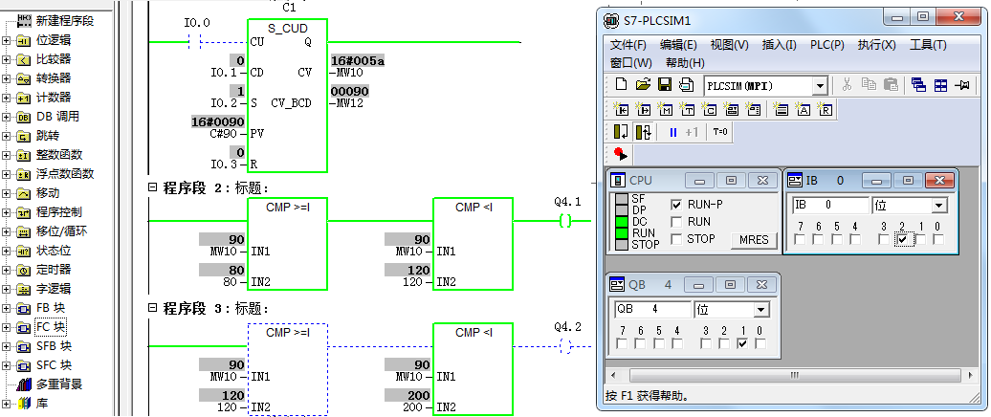Check the STOP mode checkbox
This screenshot has width=991, height=417.
[676, 239]
